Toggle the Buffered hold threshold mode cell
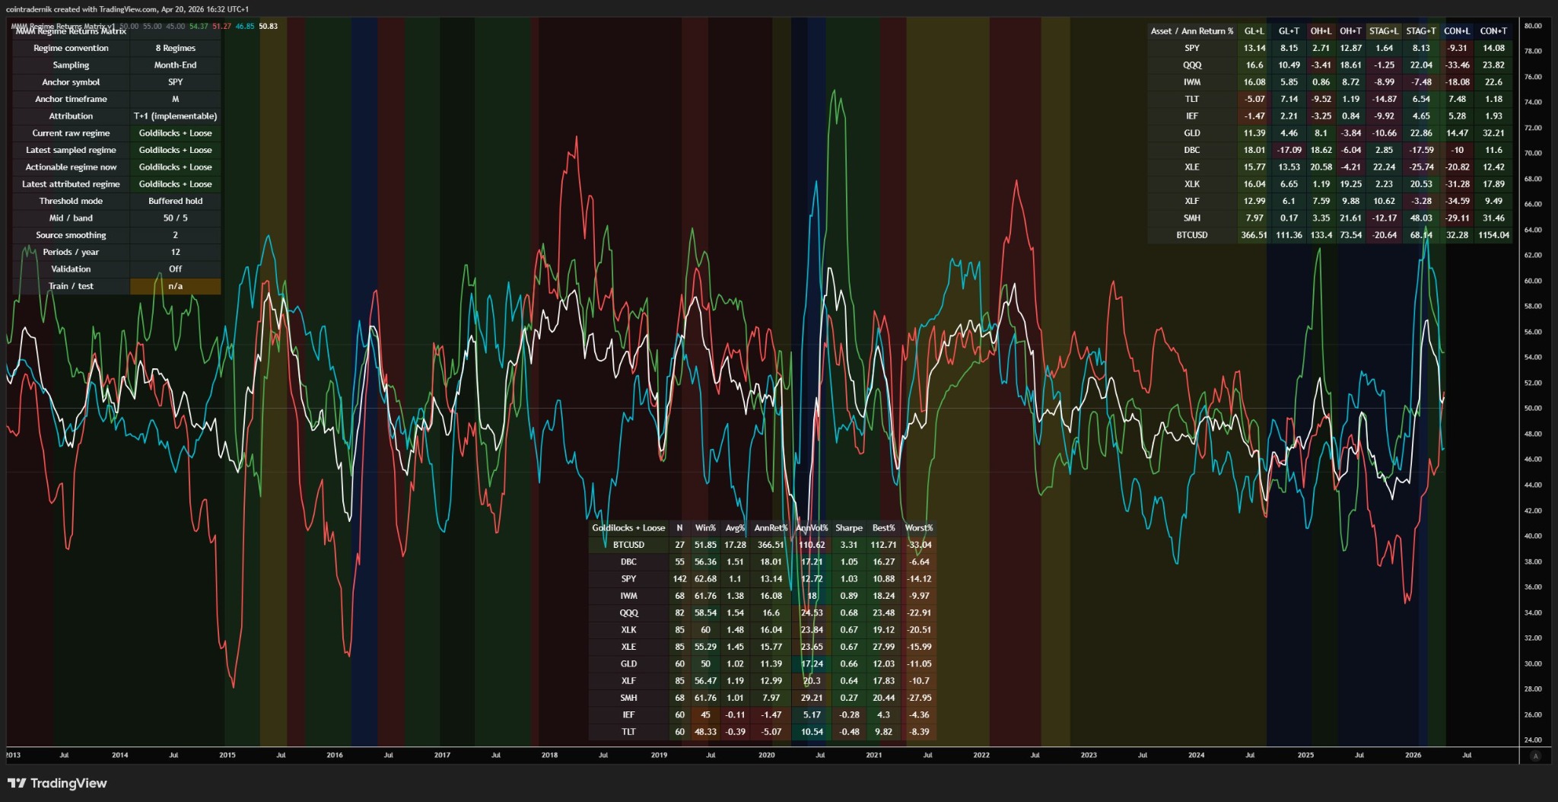The height and width of the screenshot is (802, 1558). coord(175,201)
